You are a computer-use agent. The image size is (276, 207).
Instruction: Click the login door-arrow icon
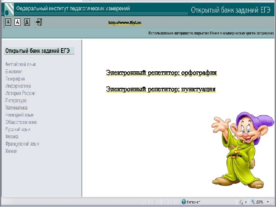click(x=39, y=22)
